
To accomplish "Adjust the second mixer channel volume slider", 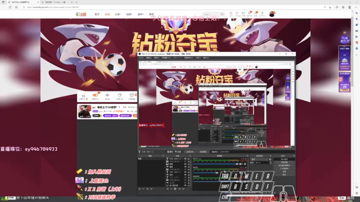I will pyautogui.click(x=216, y=173).
